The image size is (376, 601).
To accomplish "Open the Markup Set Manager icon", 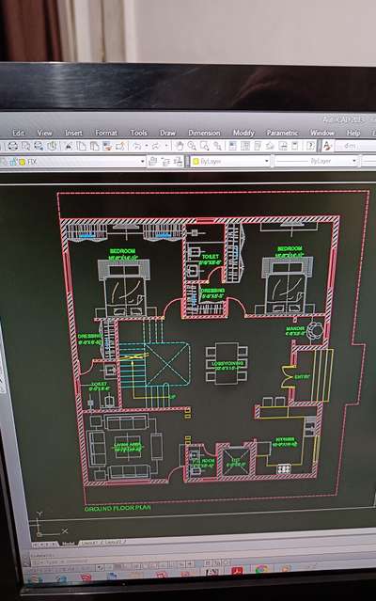I will point(283,146).
